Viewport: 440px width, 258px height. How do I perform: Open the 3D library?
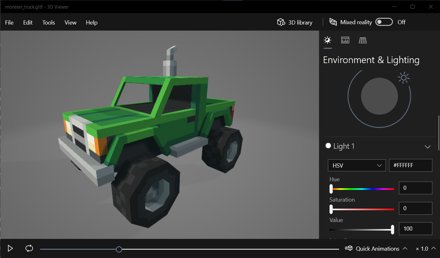click(x=294, y=22)
